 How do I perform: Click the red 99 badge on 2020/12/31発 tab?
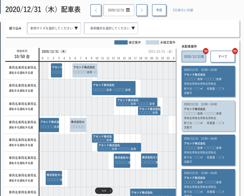[206, 51]
